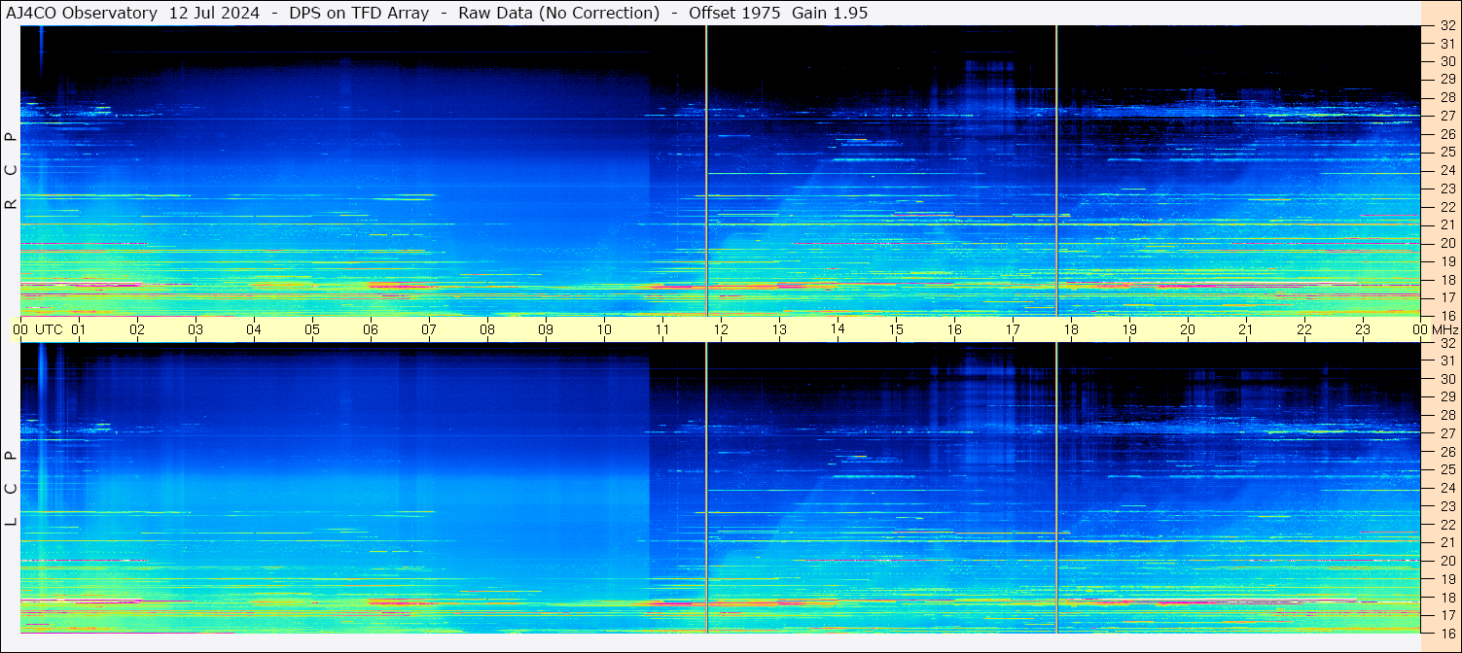The width and height of the screenshot is (1462, 653).
Task: Click the 29 MHz label on LCP frequency axis
Action: point(1447,396)
